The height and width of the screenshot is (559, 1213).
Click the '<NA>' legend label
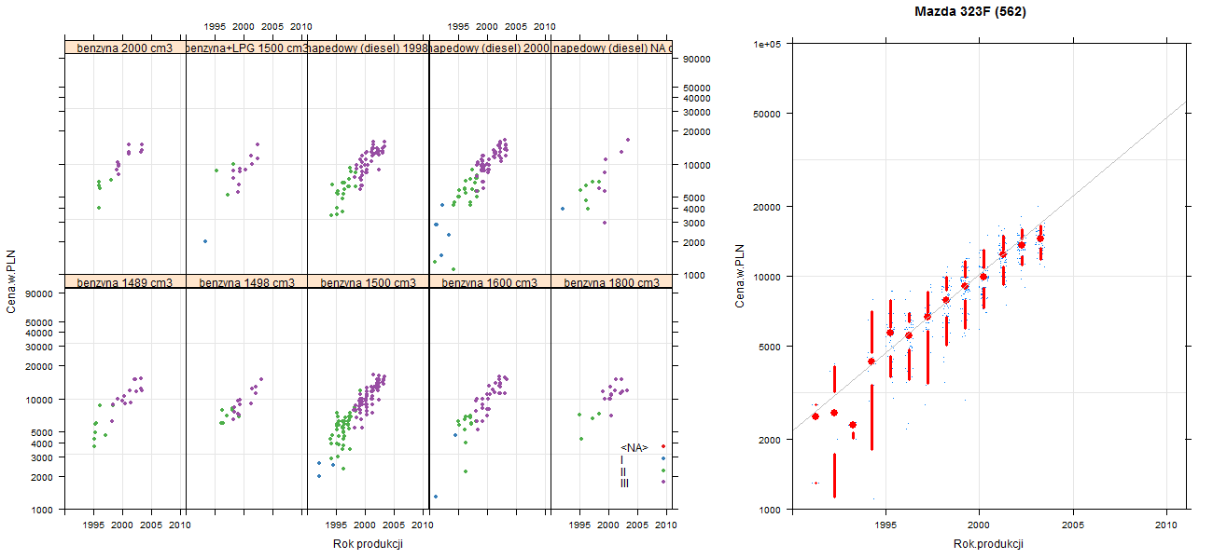pyautogui.click(x=634, y=447)
